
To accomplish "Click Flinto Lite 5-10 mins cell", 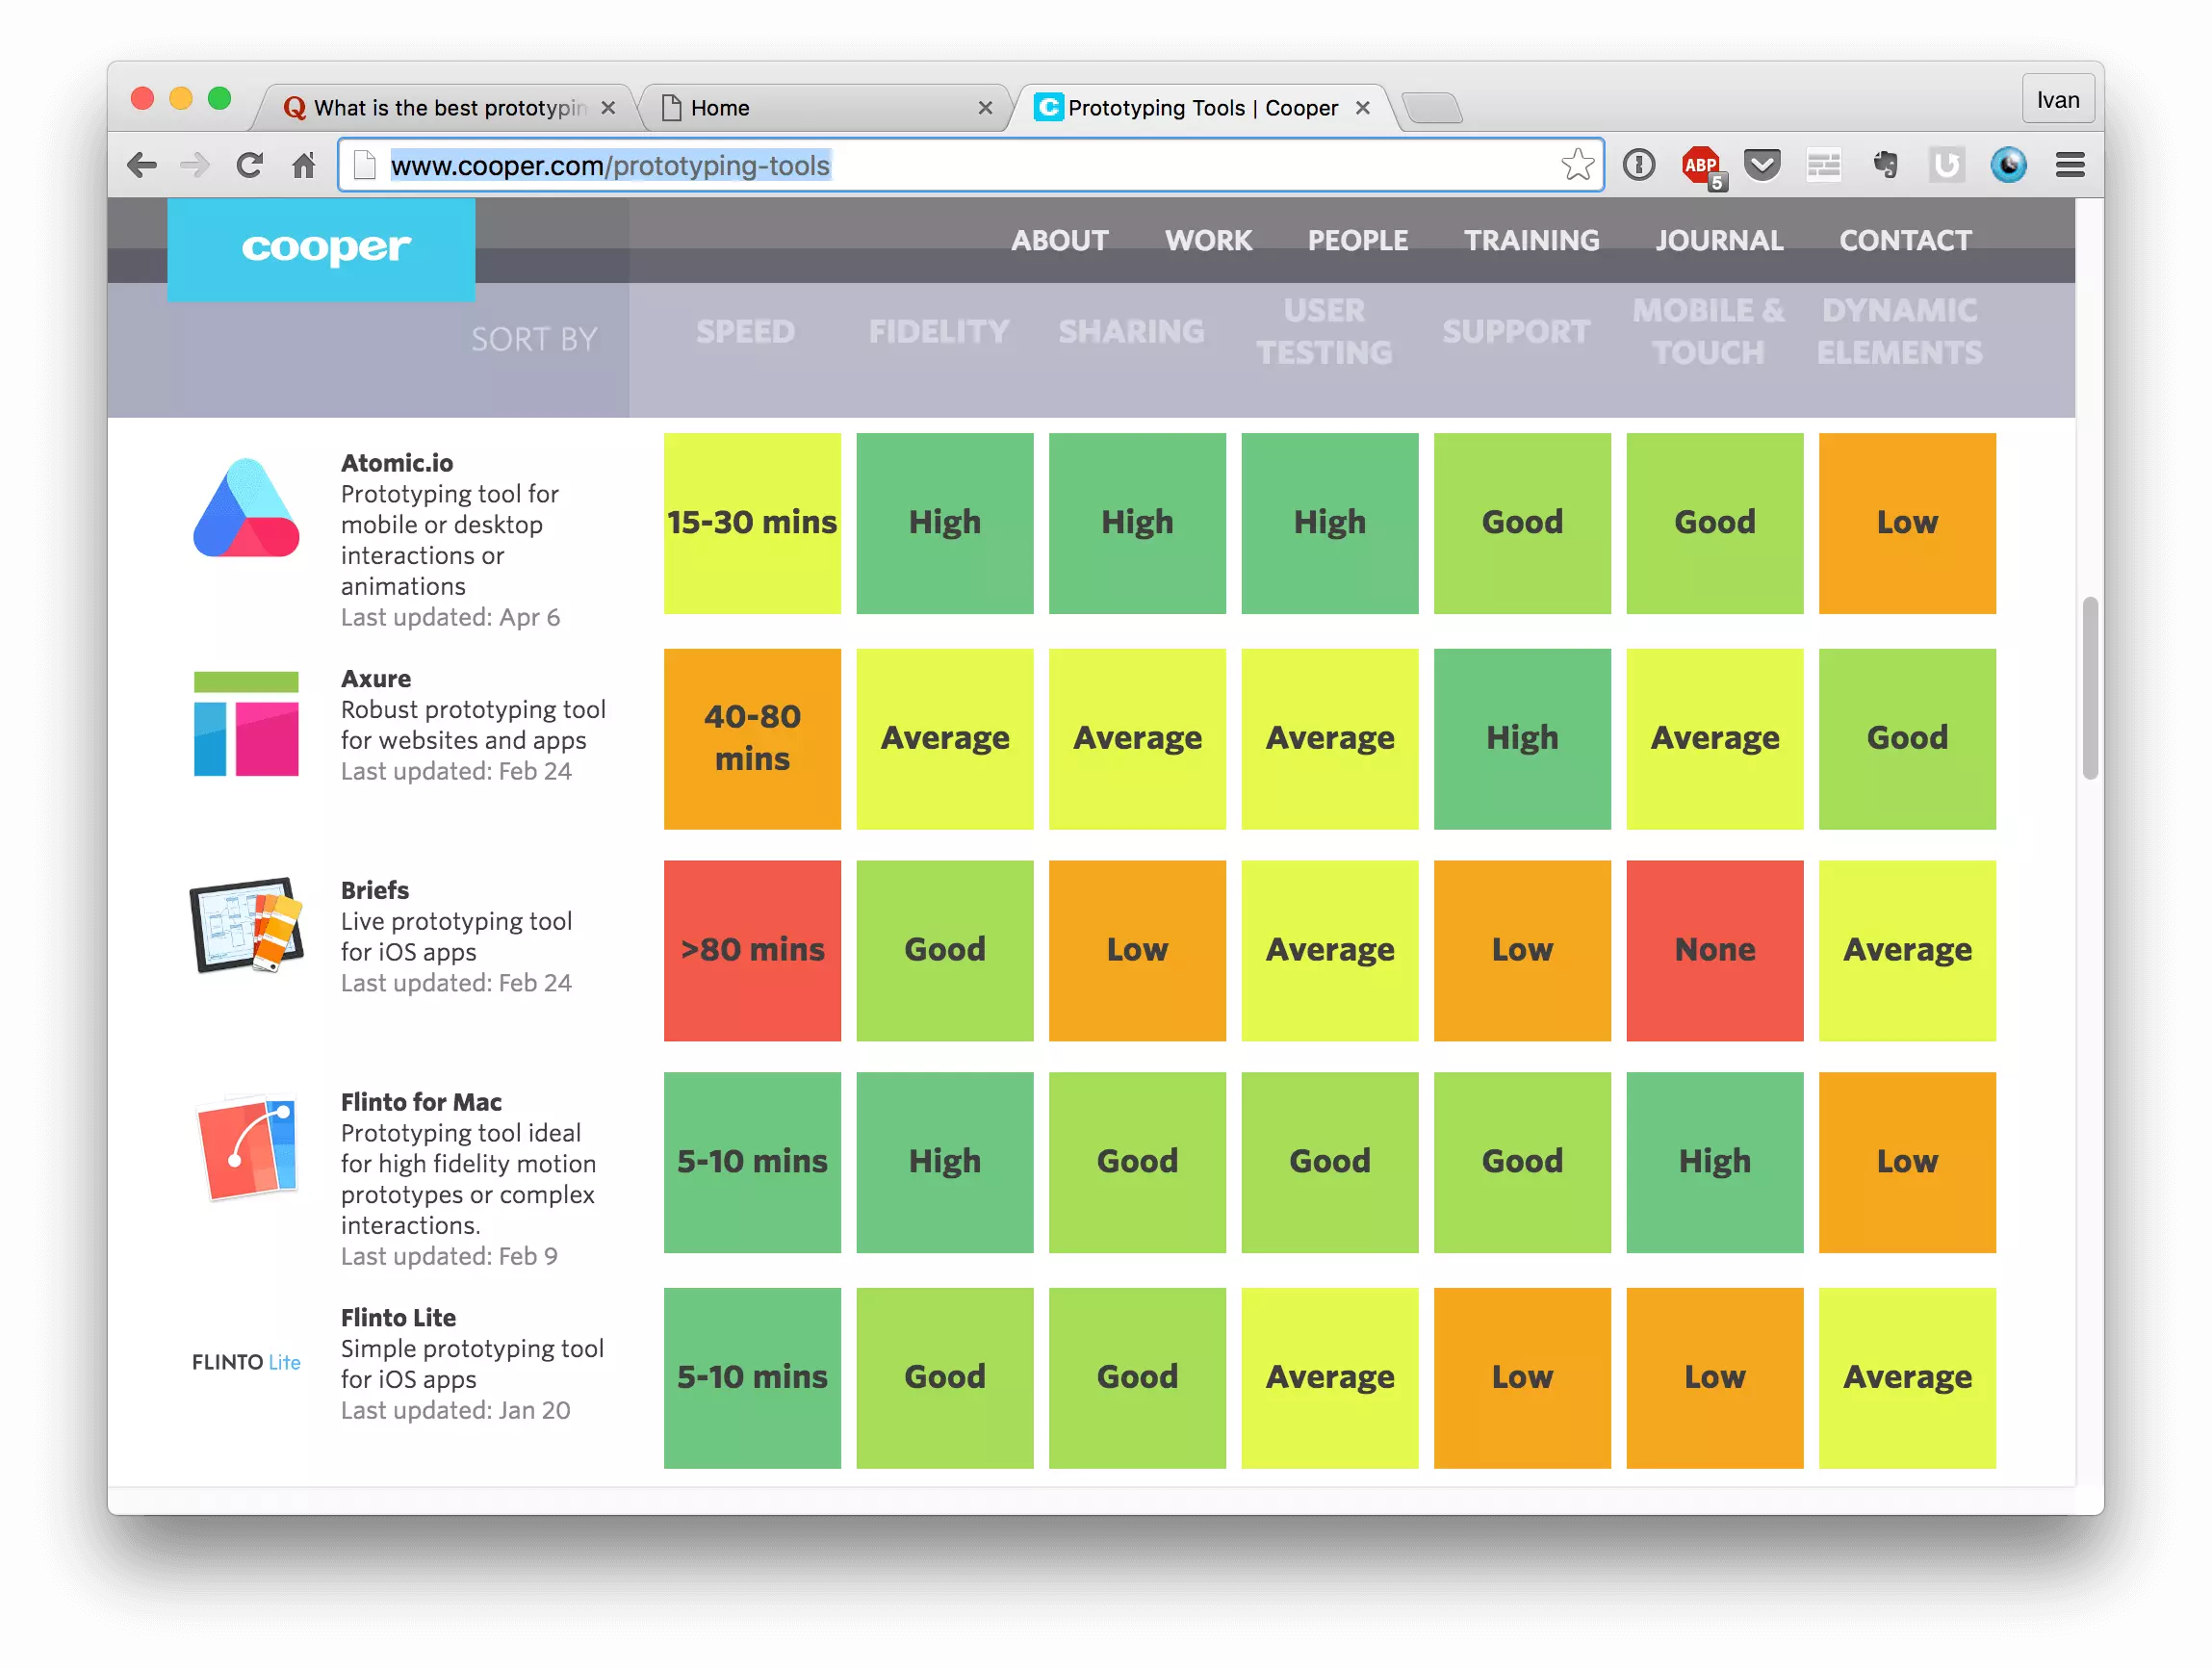I will pos(752,1378).
